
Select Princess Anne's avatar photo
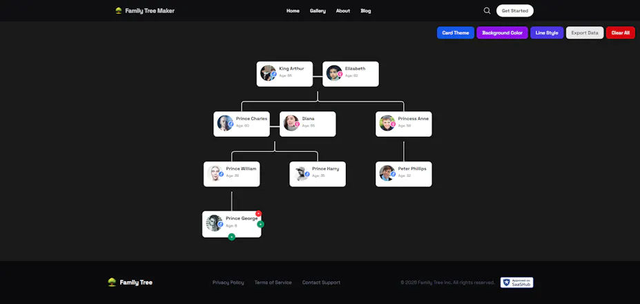pyautogui.click(x=387, y=123)
